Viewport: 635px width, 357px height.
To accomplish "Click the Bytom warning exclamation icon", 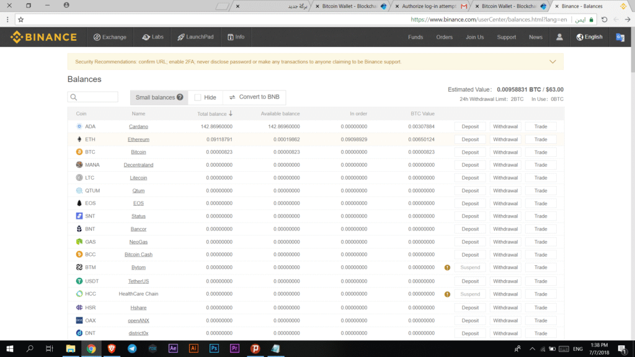I will 447,268.
